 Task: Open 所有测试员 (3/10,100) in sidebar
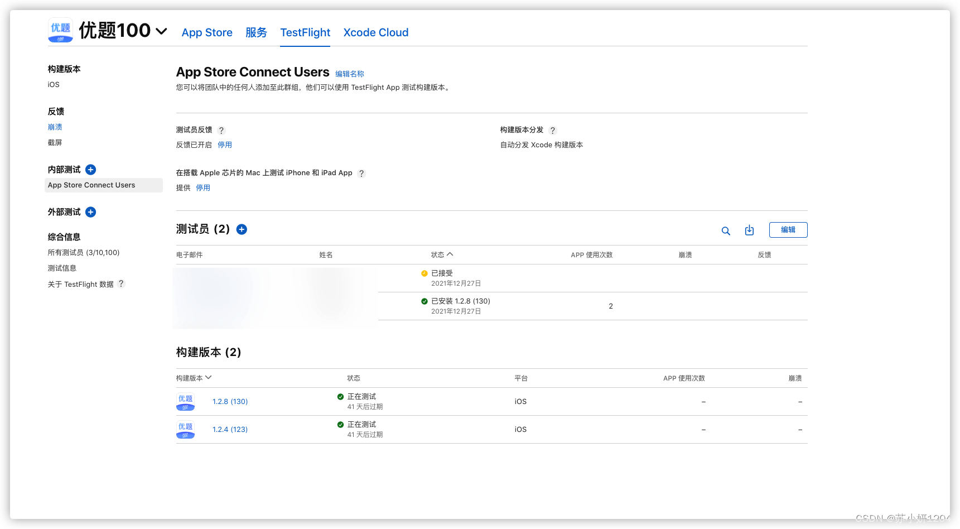click(x=84, y=253)
